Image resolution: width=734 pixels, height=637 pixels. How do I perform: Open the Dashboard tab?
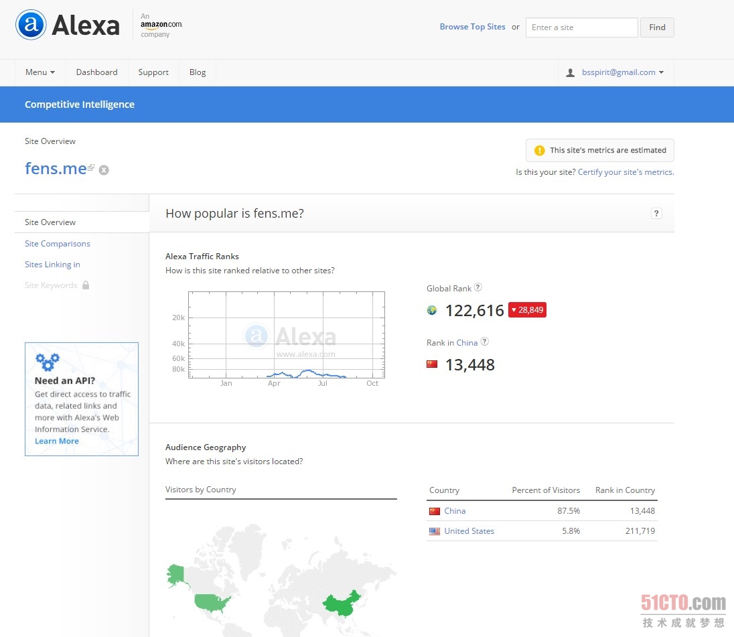click(x=96, y=72)
